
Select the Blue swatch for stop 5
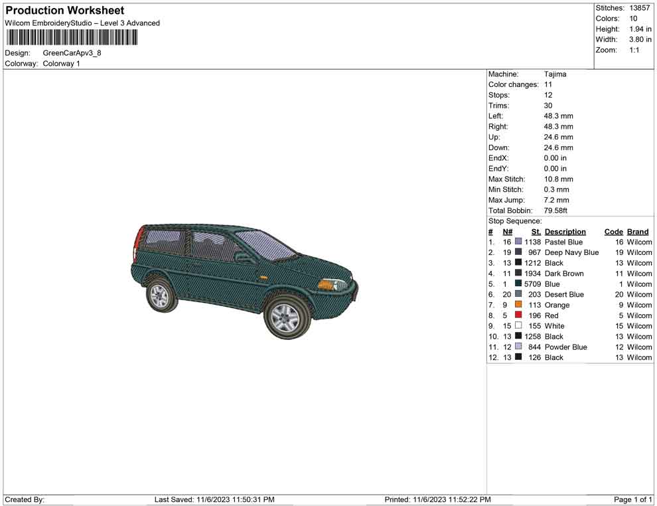click(518, 284)
